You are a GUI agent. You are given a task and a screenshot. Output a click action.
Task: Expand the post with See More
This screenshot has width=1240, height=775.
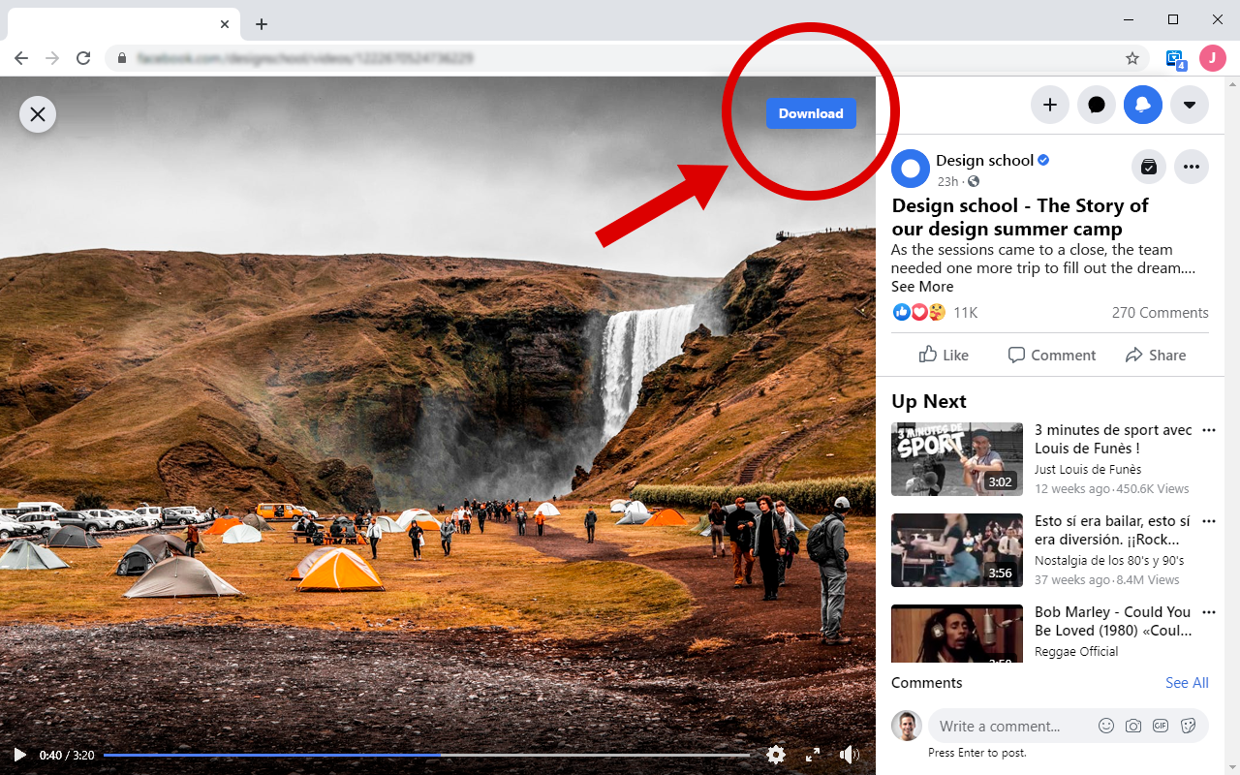(x=921, y=286)
